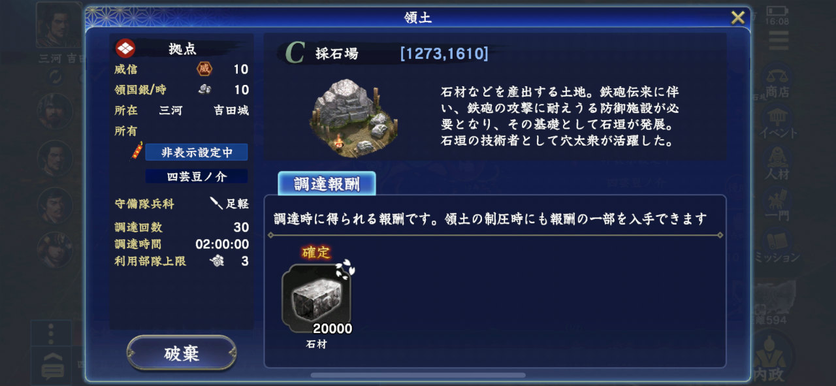Open the 一門 clan icon

click(777, 205)
